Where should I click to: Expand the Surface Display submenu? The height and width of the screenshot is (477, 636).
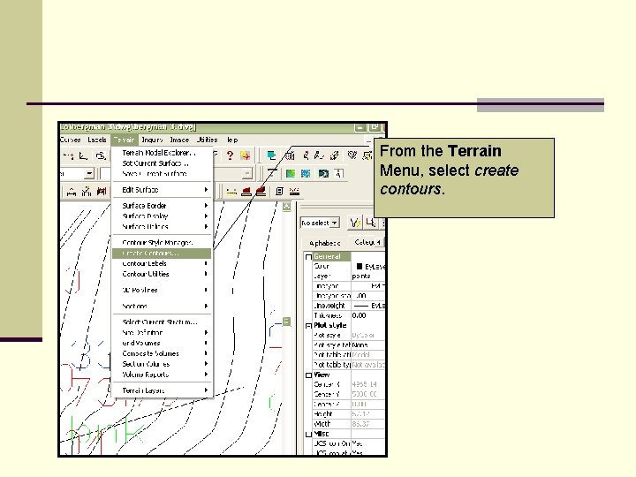162,216
